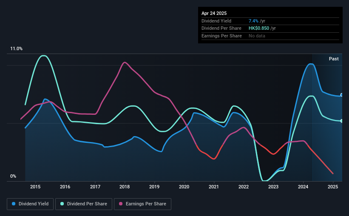Click the Past region label

pyautogui.click(x=334, y=59)
